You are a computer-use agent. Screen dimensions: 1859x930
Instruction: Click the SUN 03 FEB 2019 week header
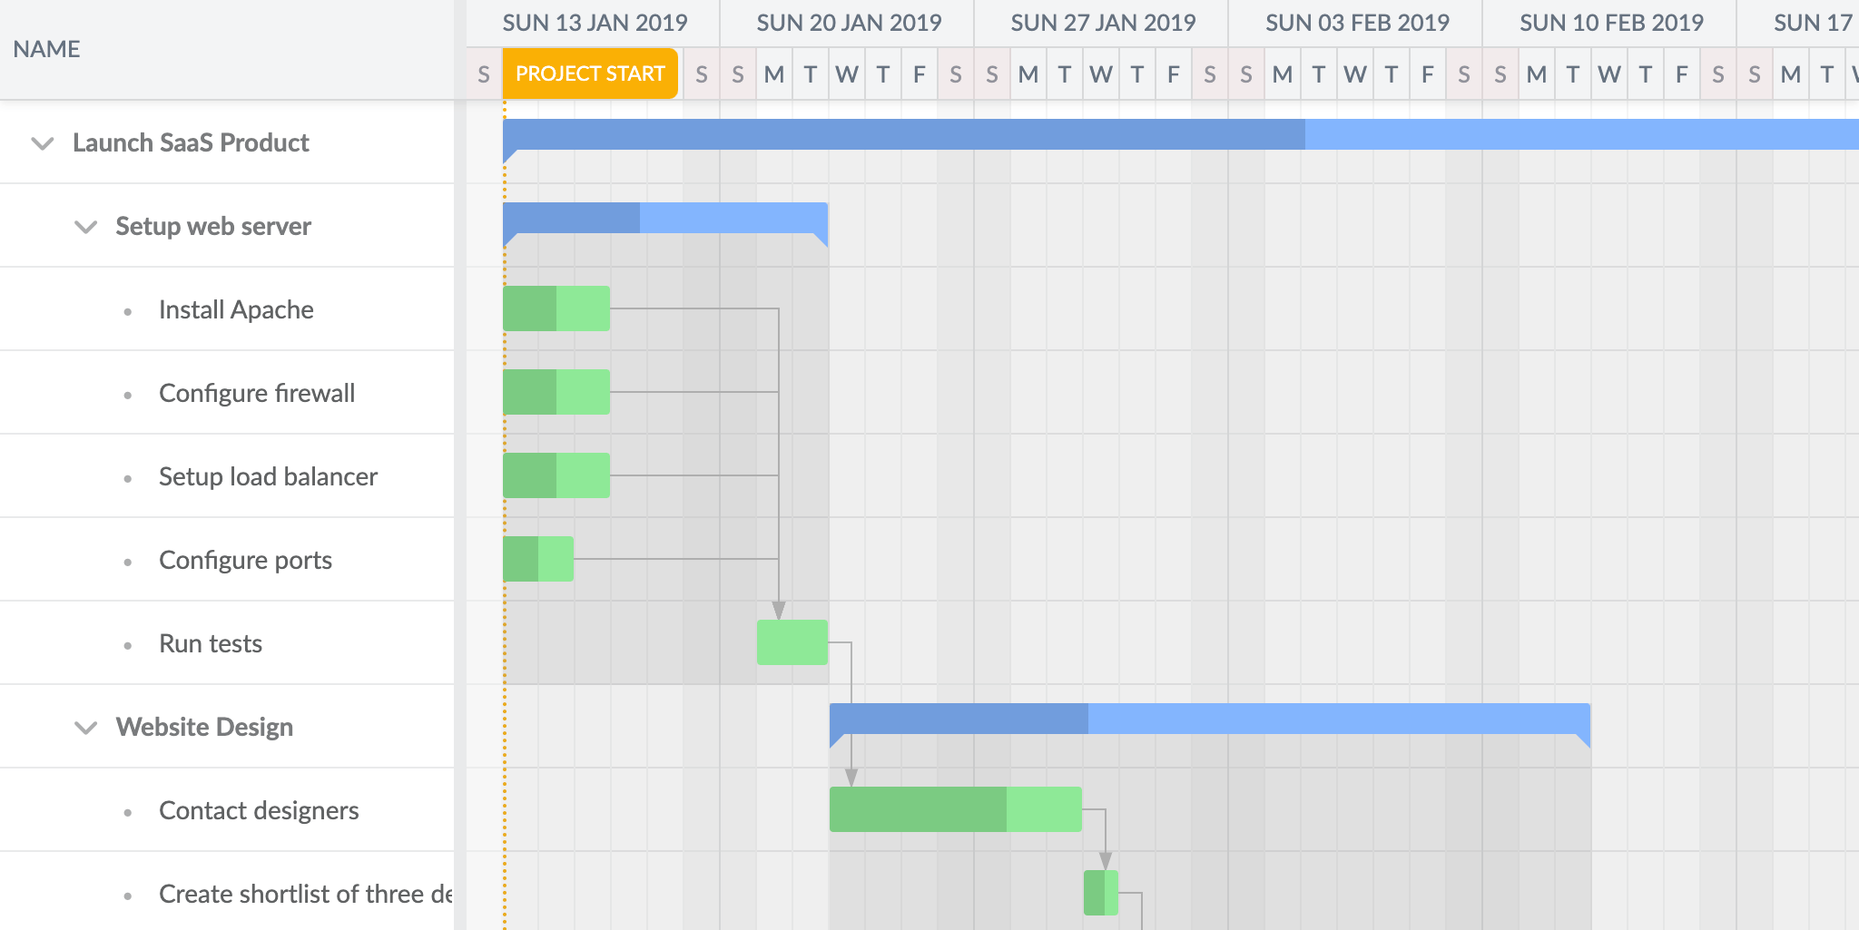click(x=1357, y=23)
